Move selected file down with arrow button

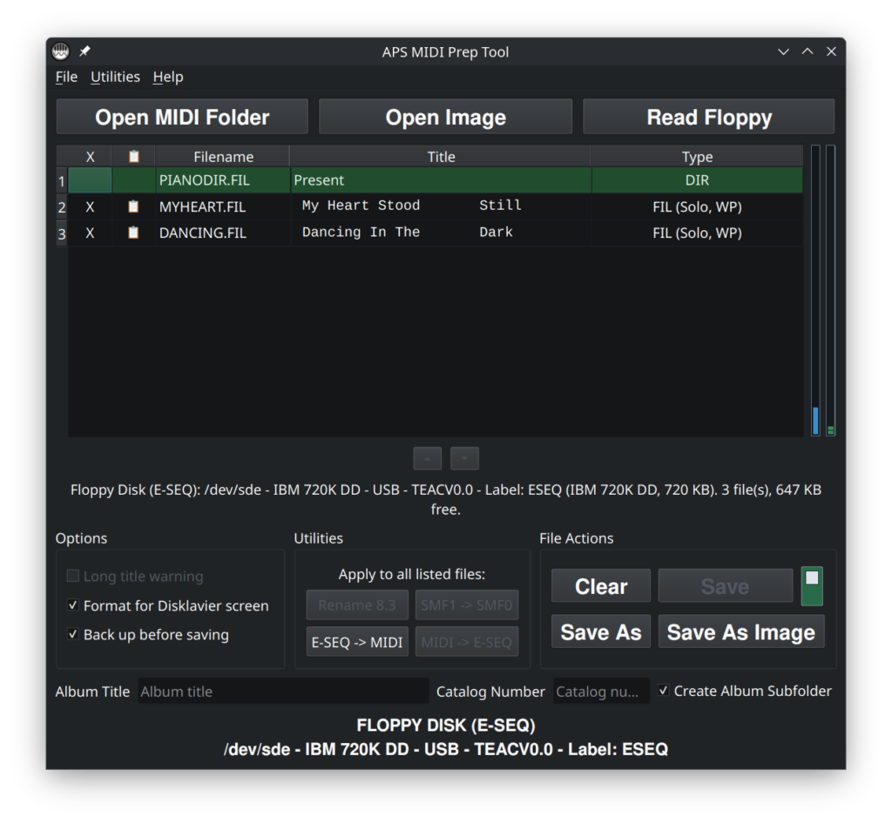pos(465,458)
